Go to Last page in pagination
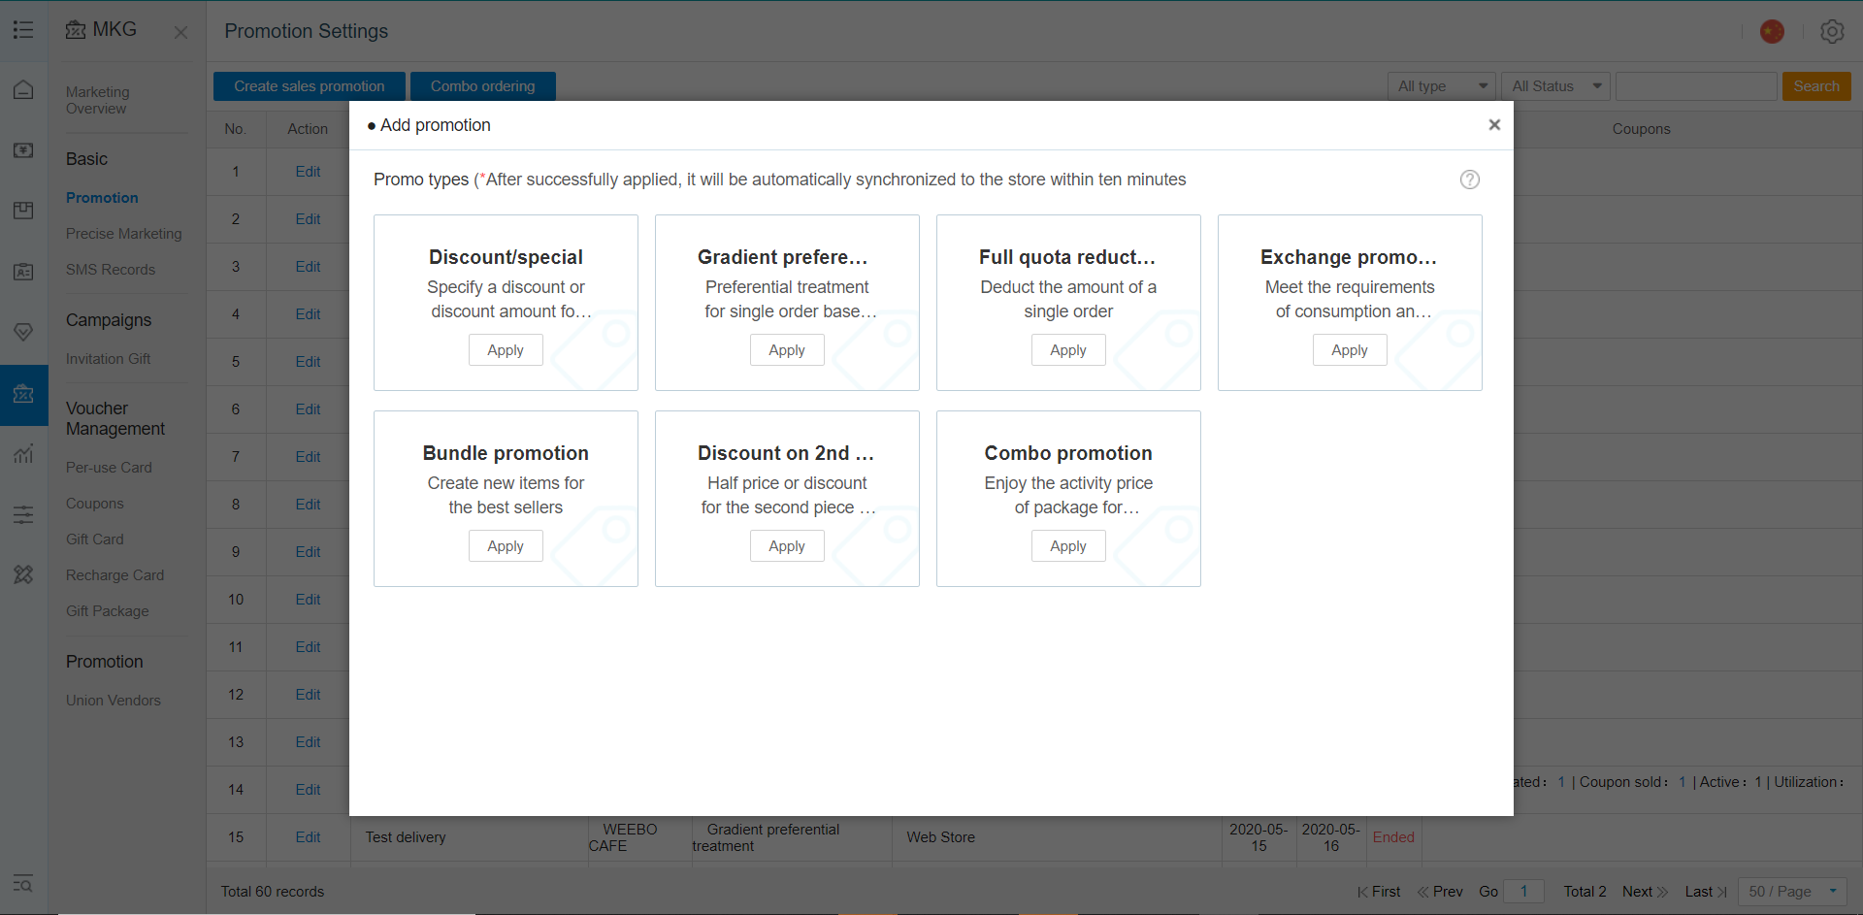This screenshot has width=1863, height=915. [x=1707, y=892]
